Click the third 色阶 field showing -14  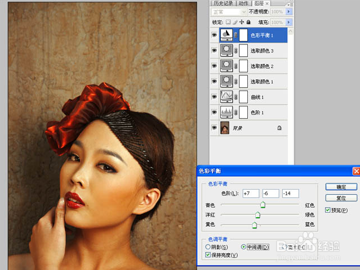click(x=291, y=193)
